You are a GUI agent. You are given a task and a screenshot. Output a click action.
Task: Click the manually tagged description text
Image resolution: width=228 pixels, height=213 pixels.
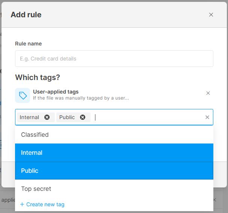[x=81, y=98]
